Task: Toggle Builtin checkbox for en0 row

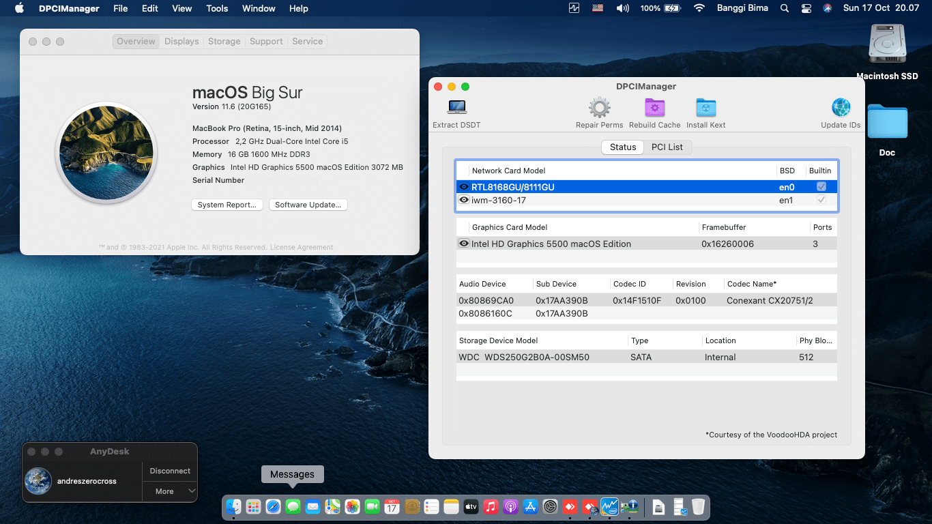Action: [821, 187]
